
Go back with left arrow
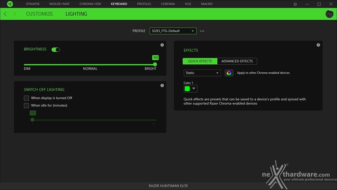pos(5,14)
